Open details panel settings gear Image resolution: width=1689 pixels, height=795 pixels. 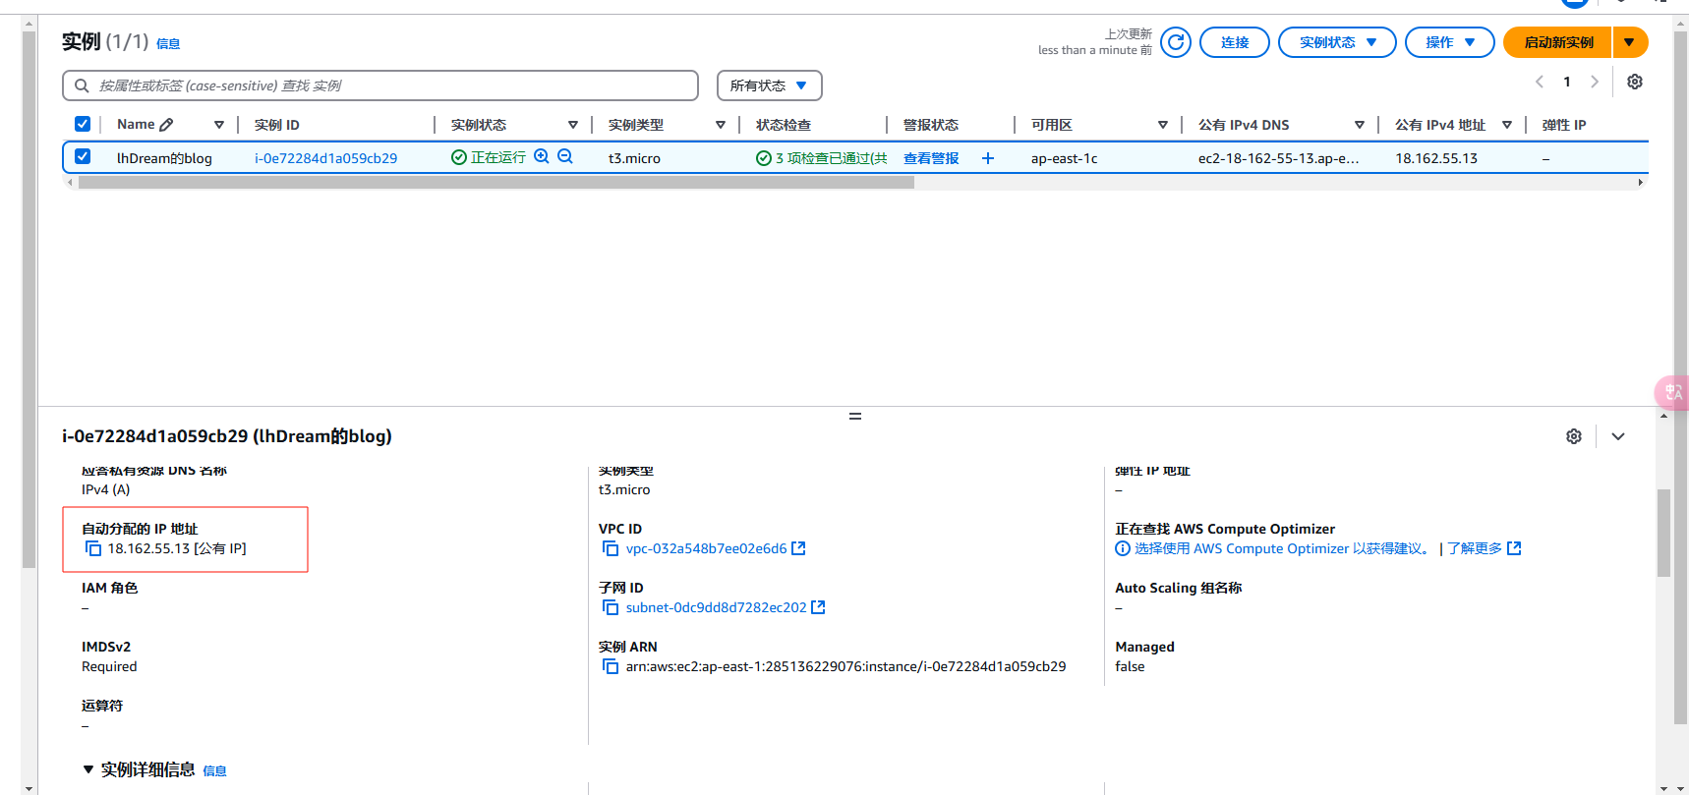point(1573,436)
